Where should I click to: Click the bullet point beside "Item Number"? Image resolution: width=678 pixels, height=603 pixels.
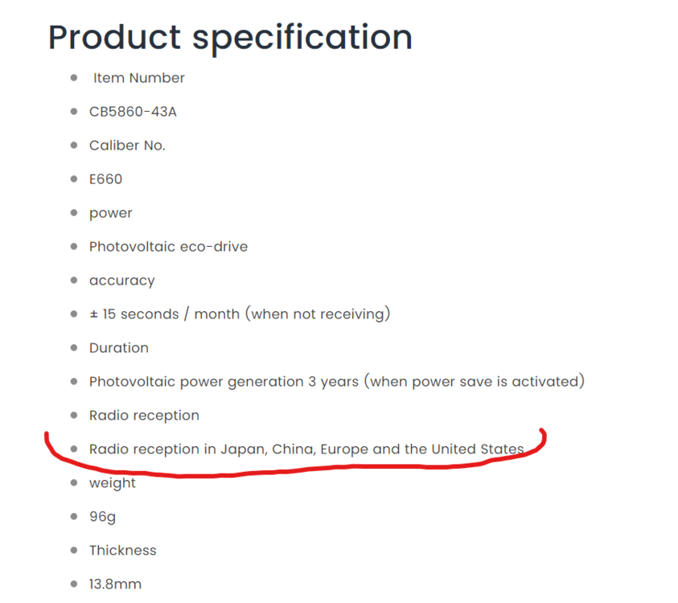(74, 78)
